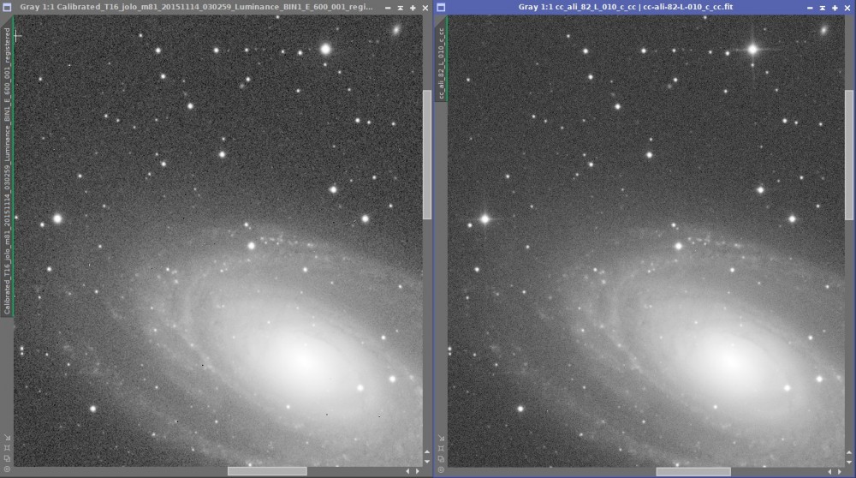
Task: Click diagonal arrow icon in right window corner
Action: coord(441,438)
